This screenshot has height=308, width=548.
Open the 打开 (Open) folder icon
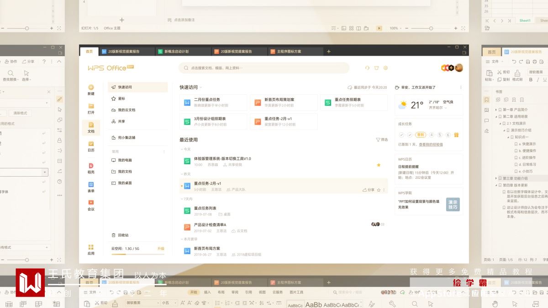(91, 106)
